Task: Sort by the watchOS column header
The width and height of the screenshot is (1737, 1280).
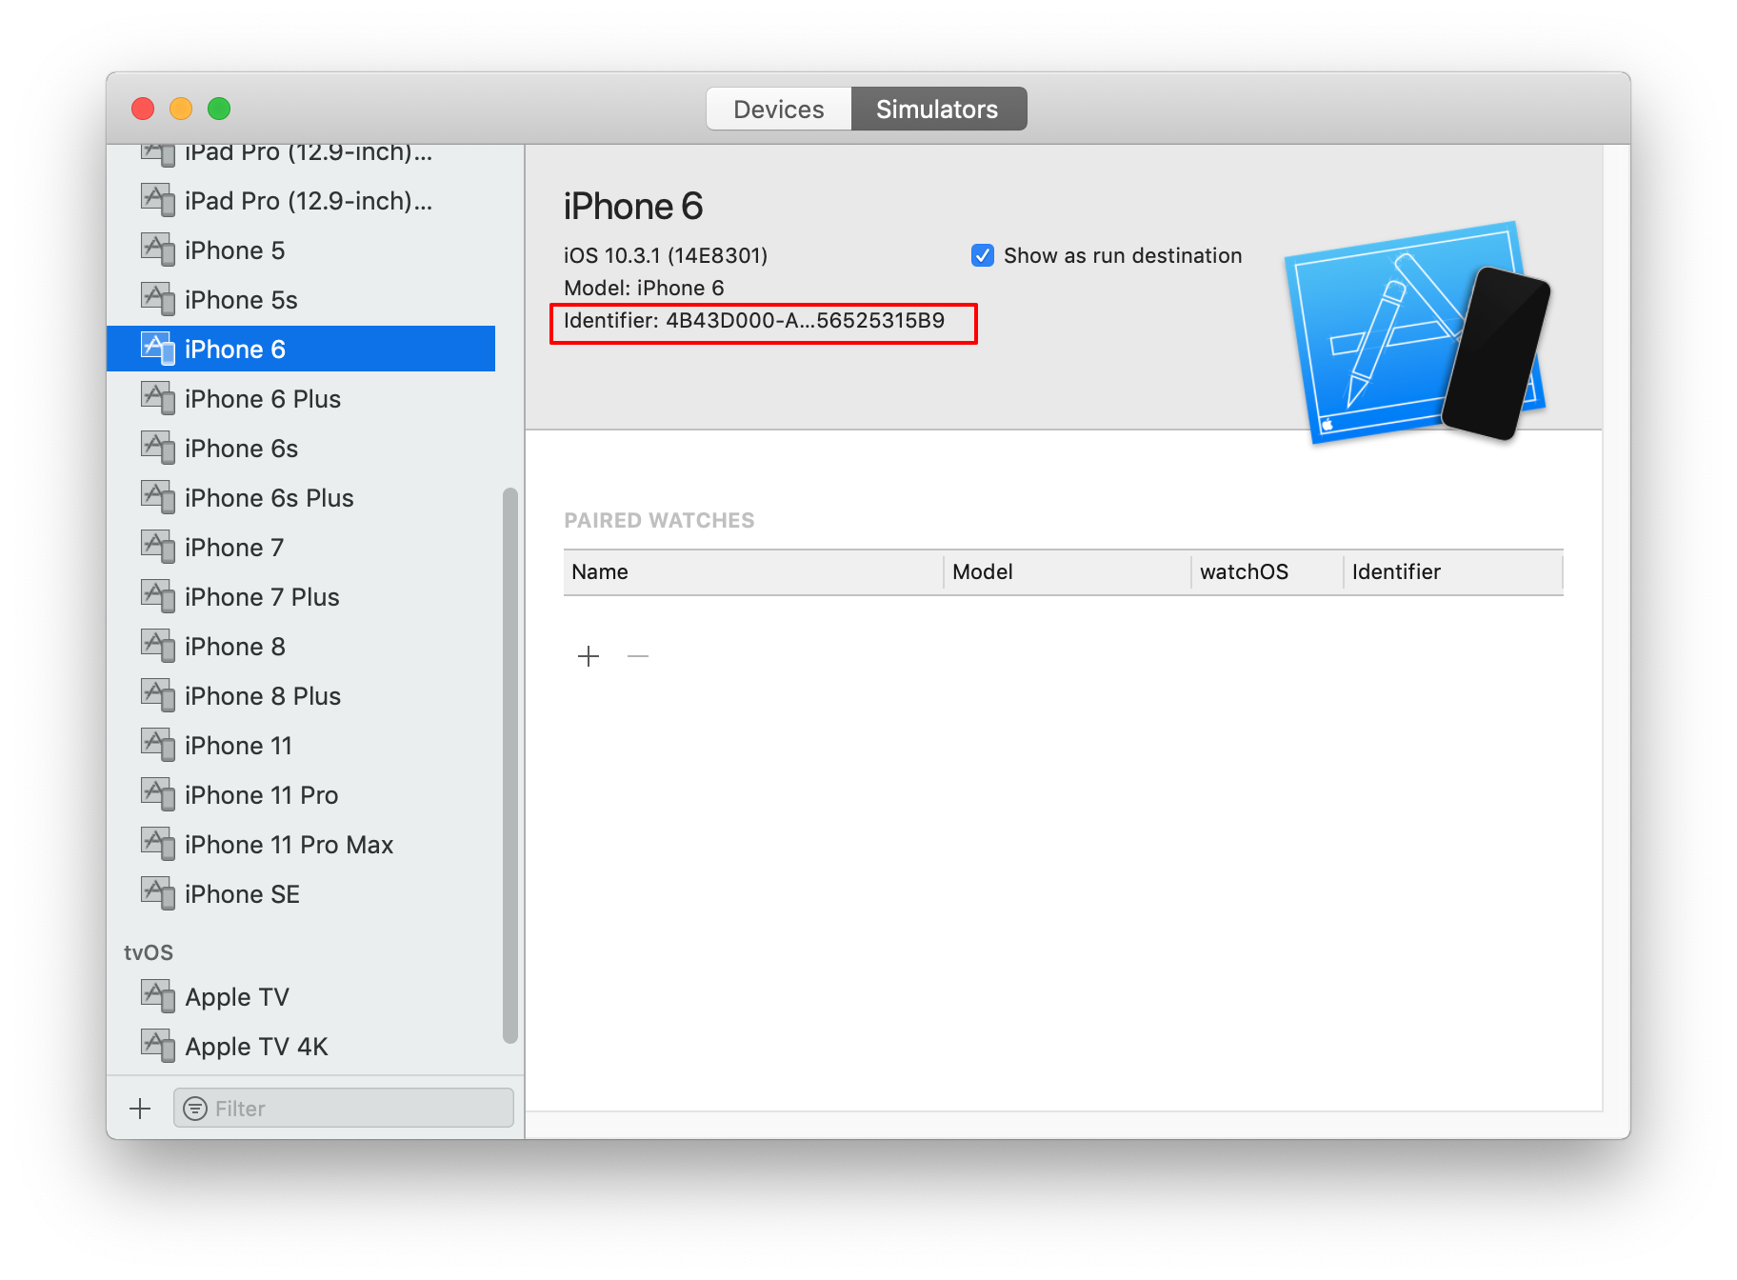Action: 1268,572
